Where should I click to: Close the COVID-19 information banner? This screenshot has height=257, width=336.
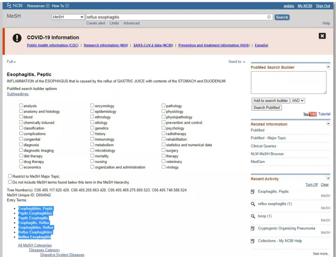coord(322,36)
